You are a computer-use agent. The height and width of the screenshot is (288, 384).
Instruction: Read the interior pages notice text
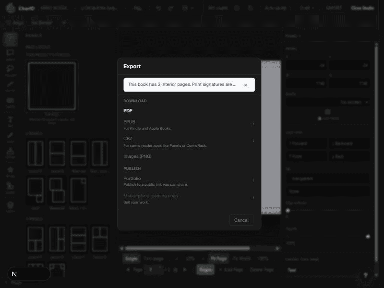182,84
